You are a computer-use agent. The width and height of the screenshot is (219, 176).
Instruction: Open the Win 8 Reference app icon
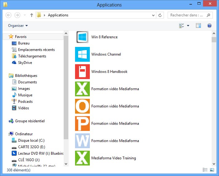82,37
